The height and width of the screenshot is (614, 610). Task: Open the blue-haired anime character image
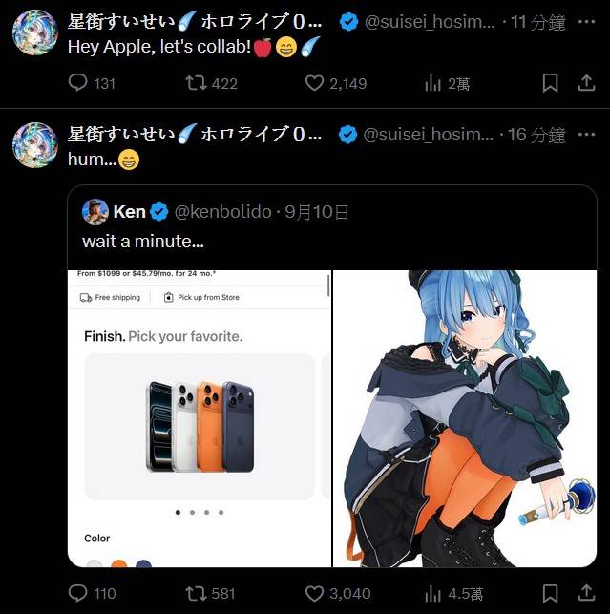point(465,418)
